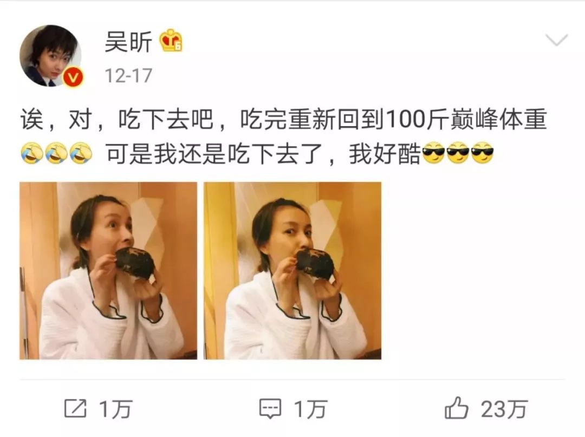Click the repost count 1万

pos(116,409)
